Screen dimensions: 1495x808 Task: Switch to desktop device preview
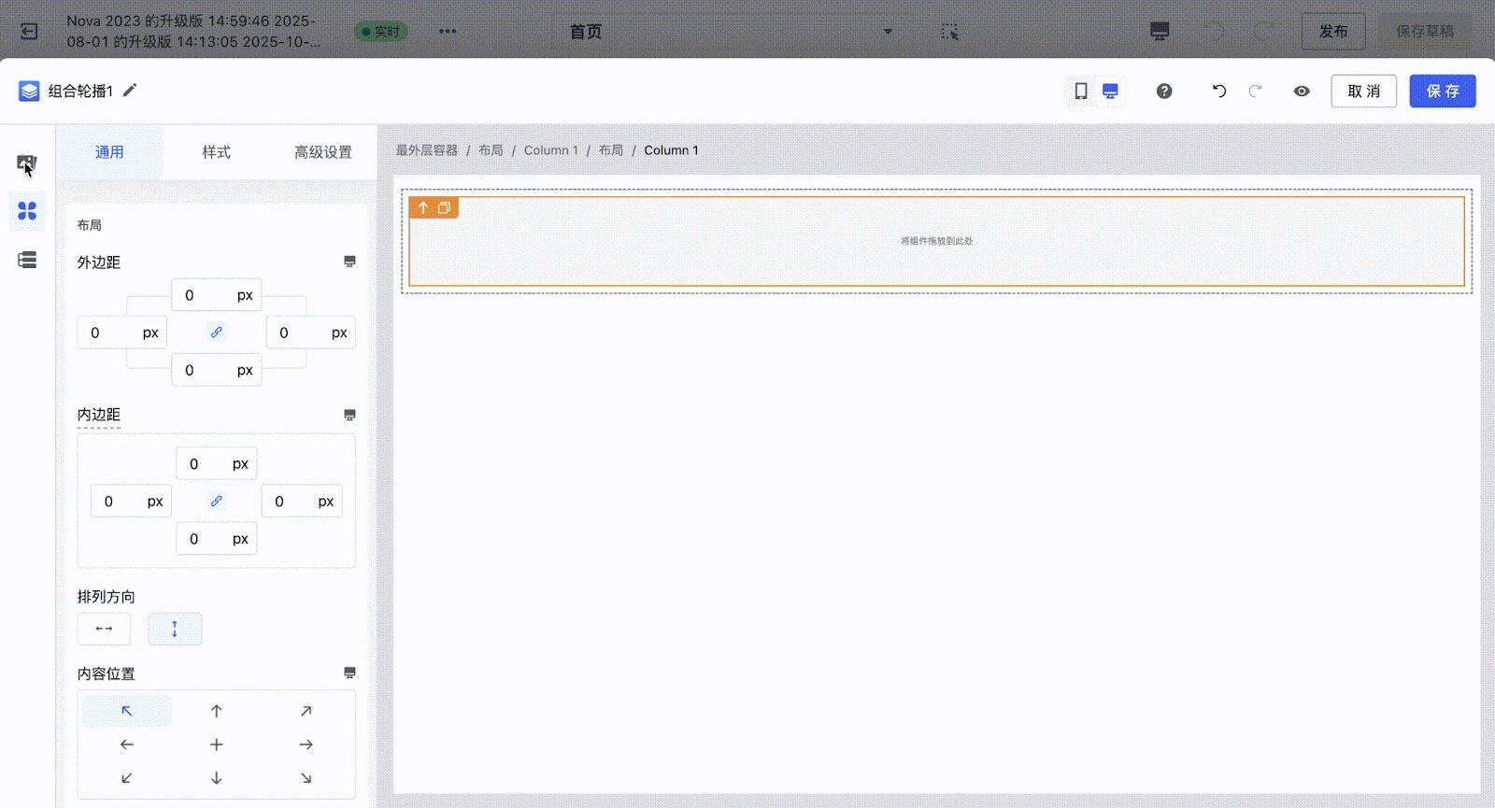pyautogui.click(x=1110, y=91)
